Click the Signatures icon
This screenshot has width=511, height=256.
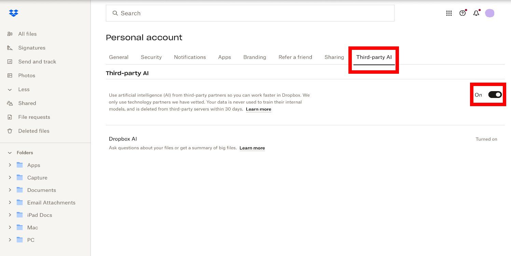coord(10,48)
